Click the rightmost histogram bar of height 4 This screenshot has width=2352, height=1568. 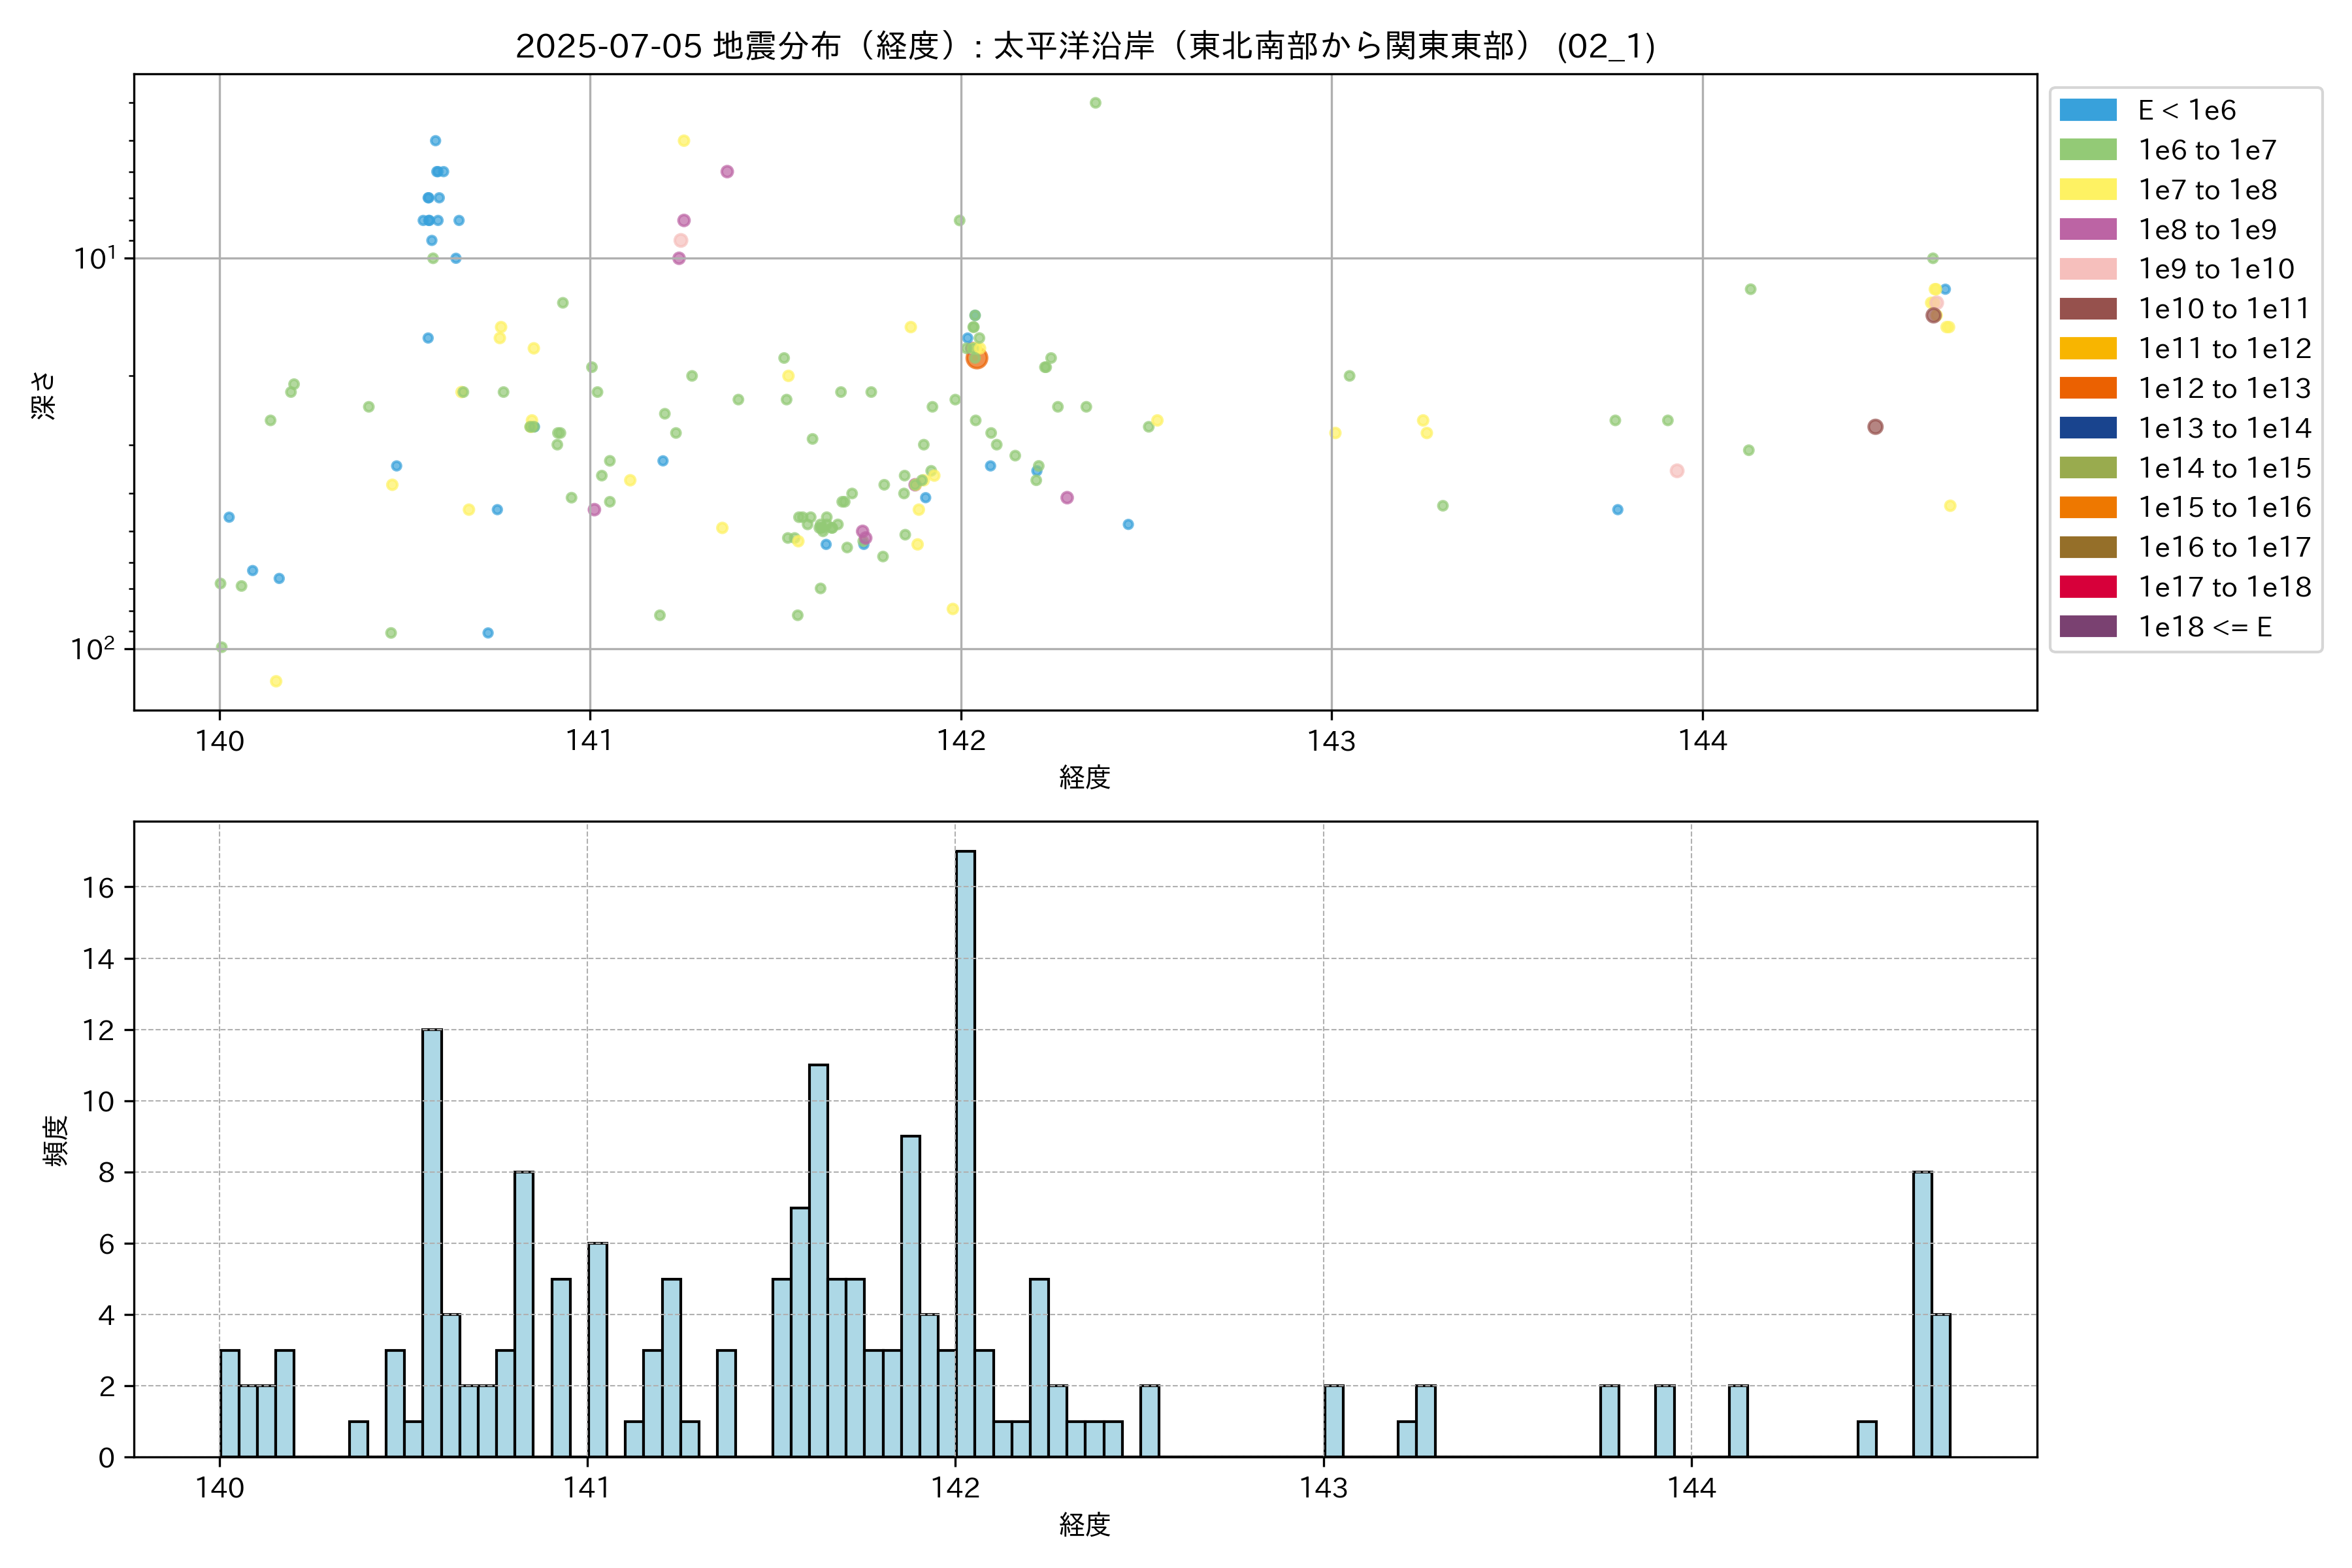tap(1941, 1385)
